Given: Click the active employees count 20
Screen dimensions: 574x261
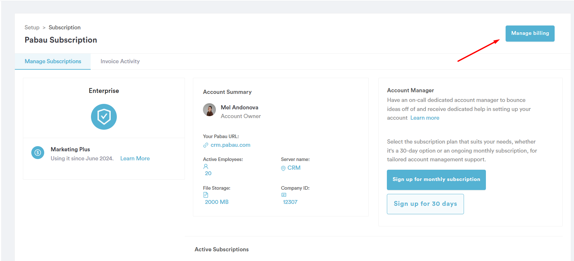Looking at the screenshot, I should click(208, 173).
